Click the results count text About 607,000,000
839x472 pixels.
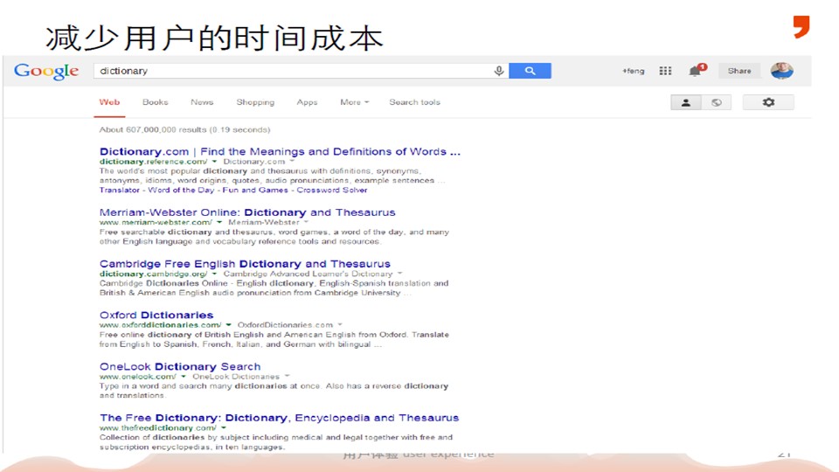pyautogui.click(x=184, y=129)
